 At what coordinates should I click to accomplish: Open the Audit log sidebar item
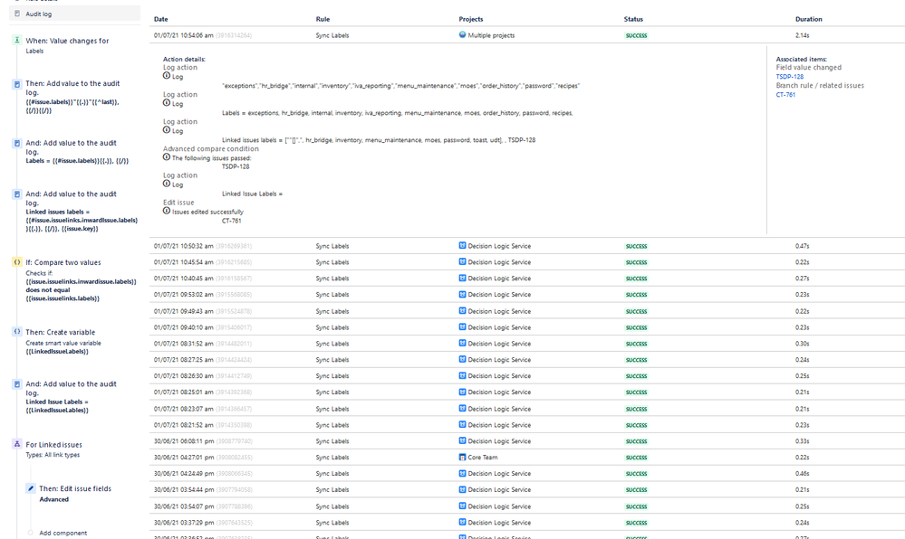(x=74, y=14)
